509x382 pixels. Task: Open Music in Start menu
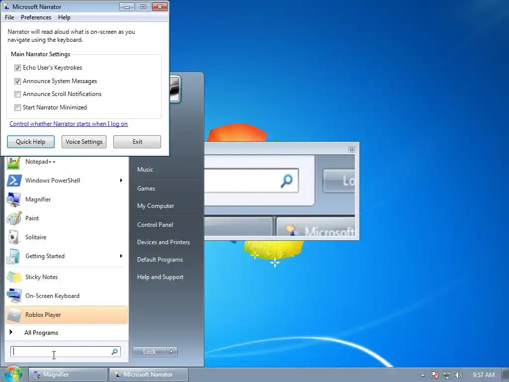tap(145, 170)
